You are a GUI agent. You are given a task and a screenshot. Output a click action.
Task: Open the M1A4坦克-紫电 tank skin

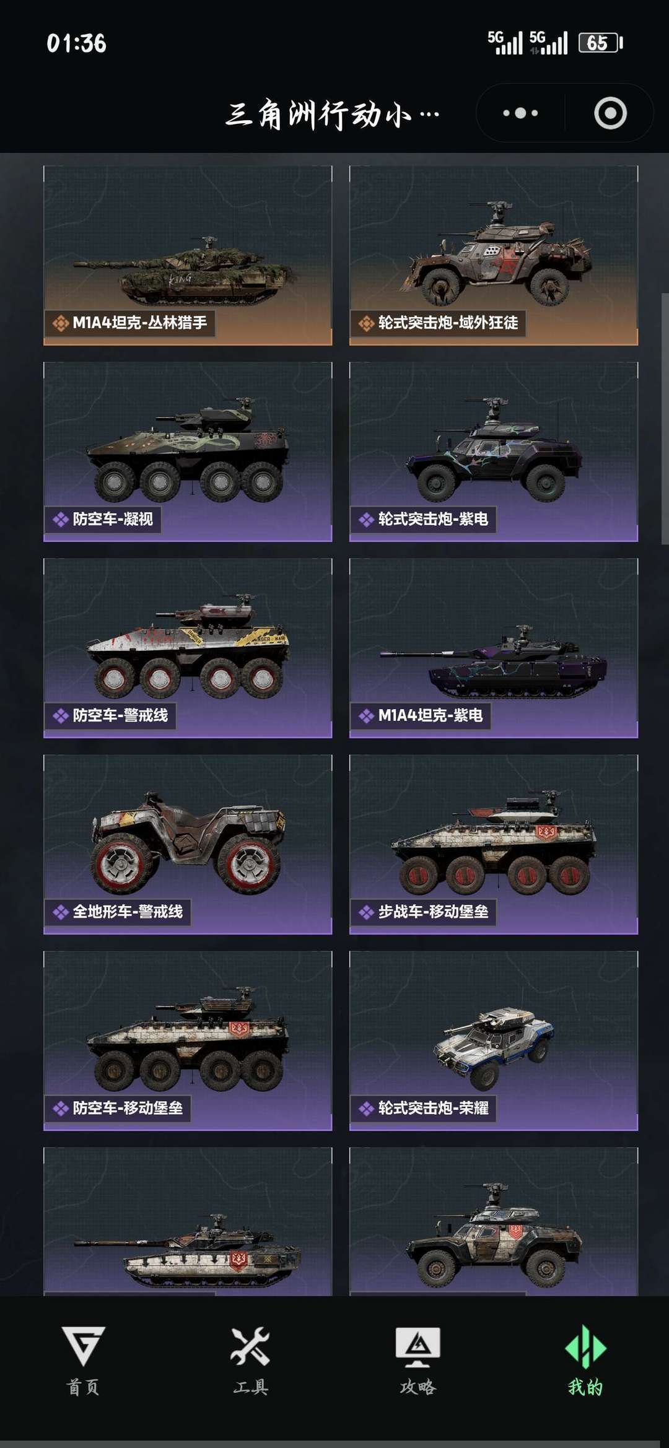click(x=494, y=648)
